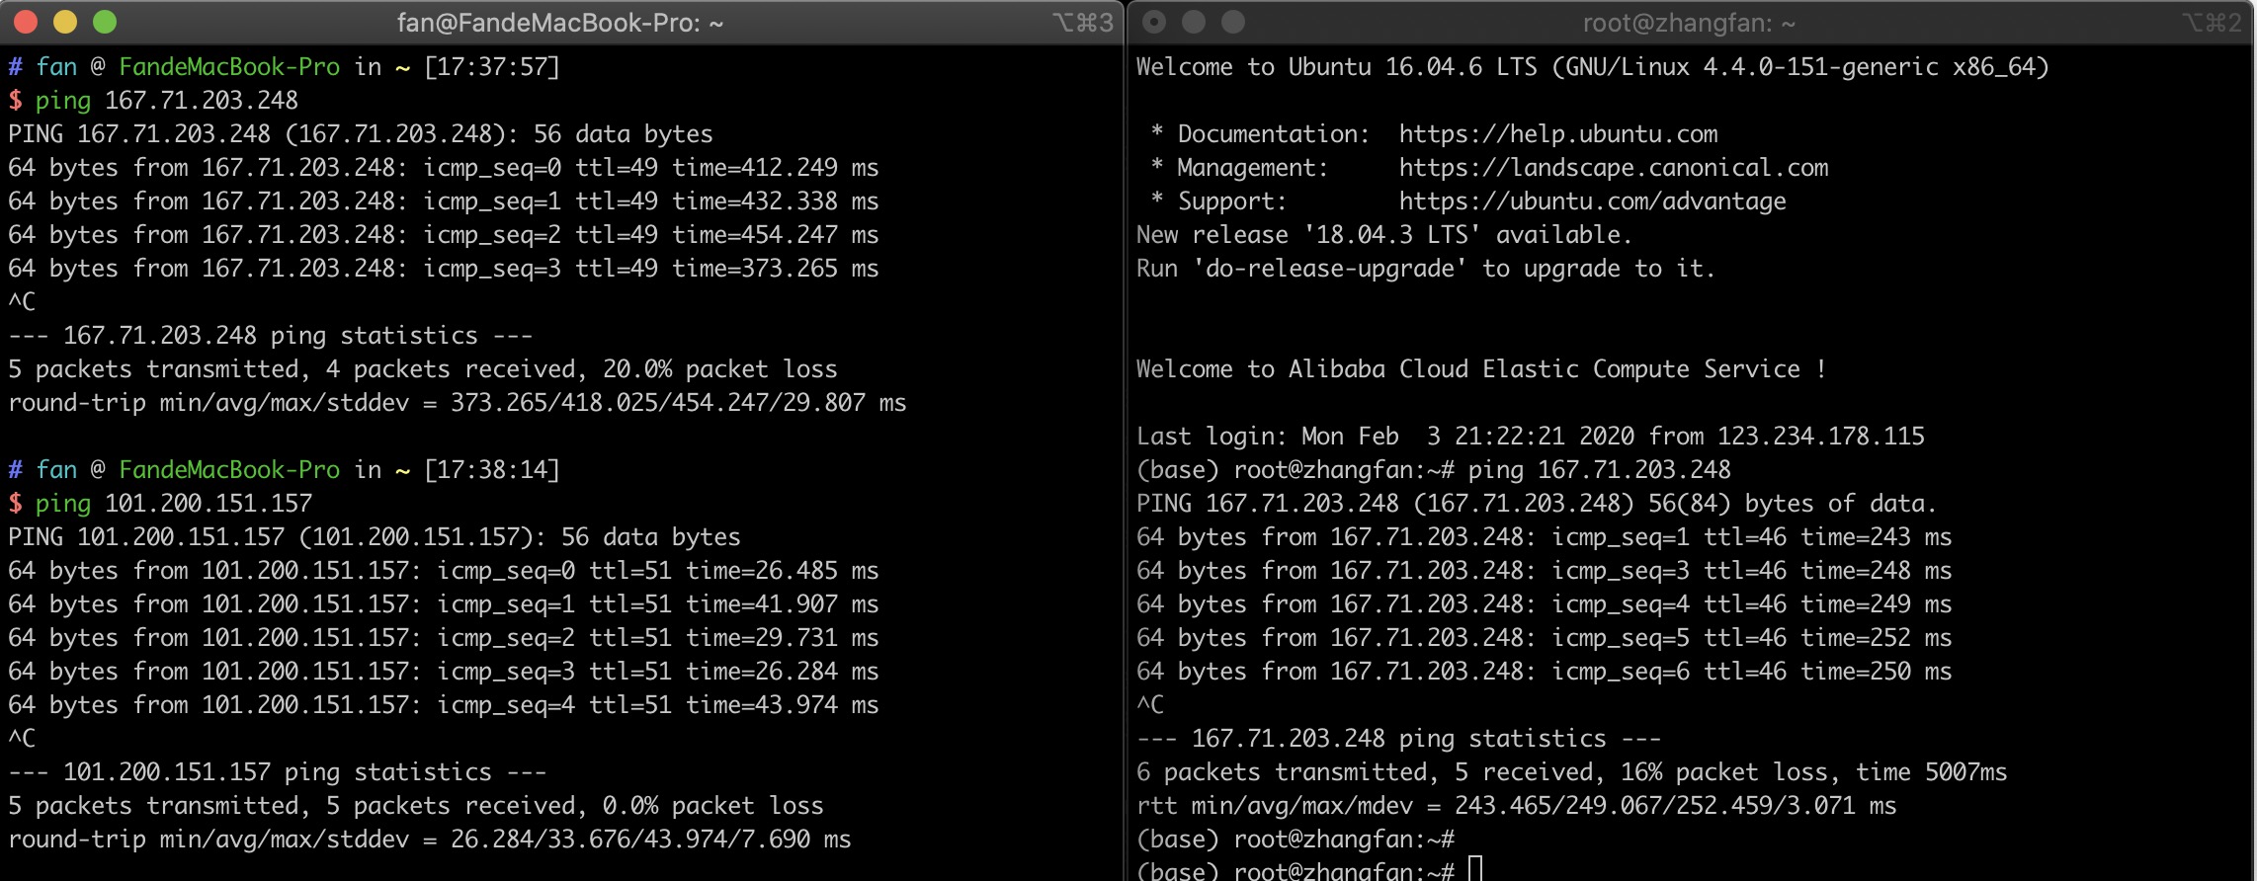Click the ⌥⌘3 shortcut label

point(1083,23)
